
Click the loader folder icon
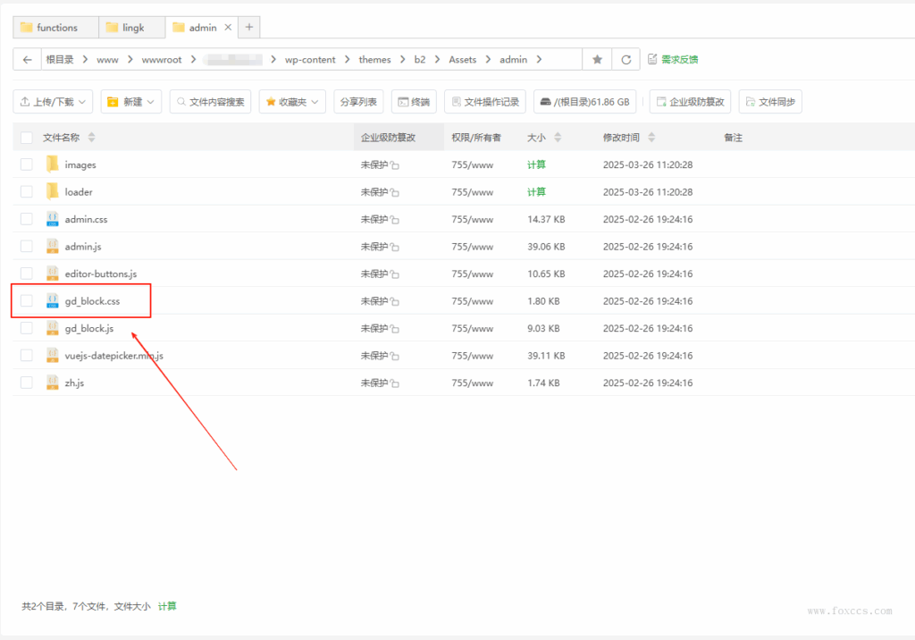point(53,191)
